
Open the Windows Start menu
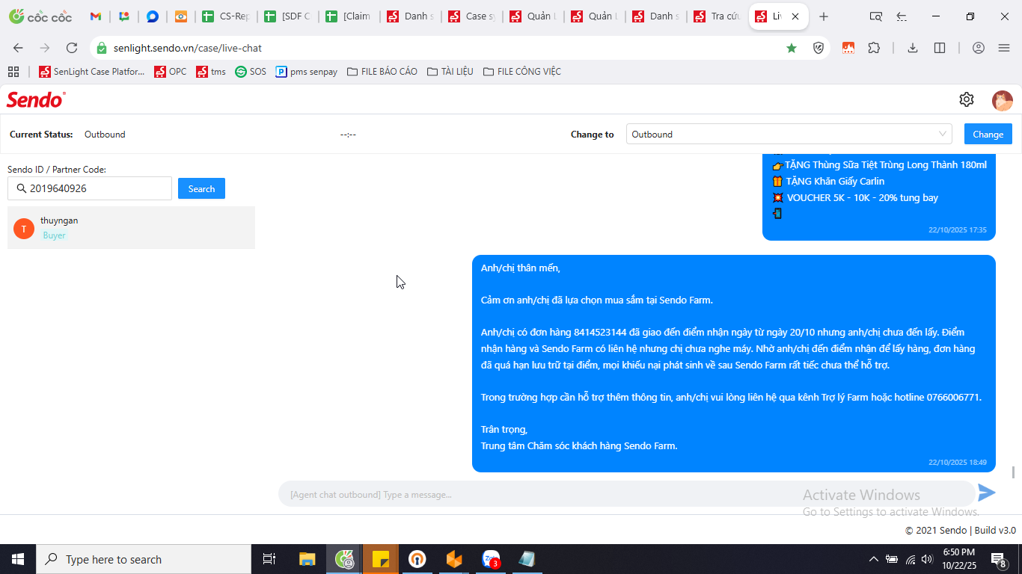coord(18,559)
